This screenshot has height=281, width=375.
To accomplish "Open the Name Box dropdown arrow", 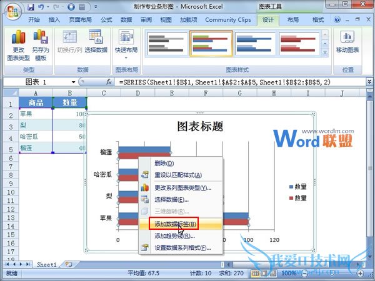I will [x=73, y=82].
